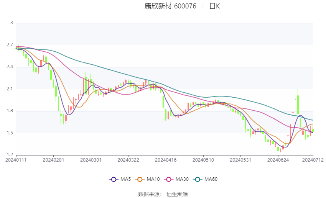Click the y-axis value 2.1
Viewport: 326px width, 198px height.
point(10,88)
